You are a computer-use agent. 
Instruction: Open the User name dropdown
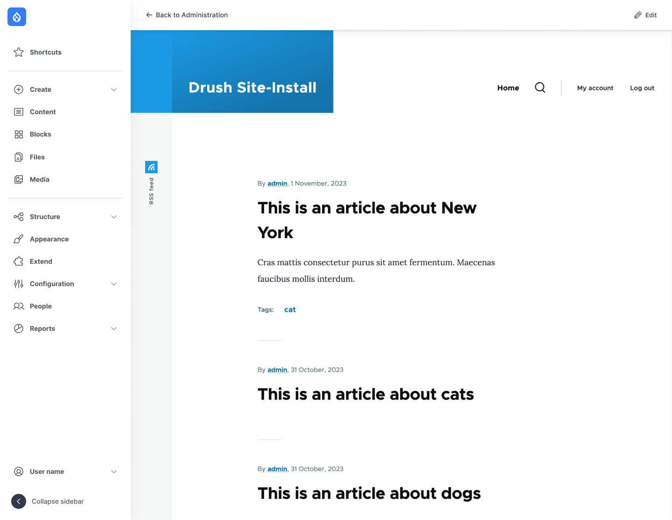tap(114, 472)
